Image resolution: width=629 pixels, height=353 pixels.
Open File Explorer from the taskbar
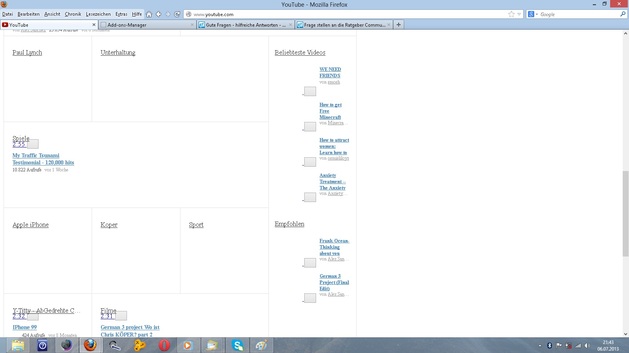pos(18,345)
